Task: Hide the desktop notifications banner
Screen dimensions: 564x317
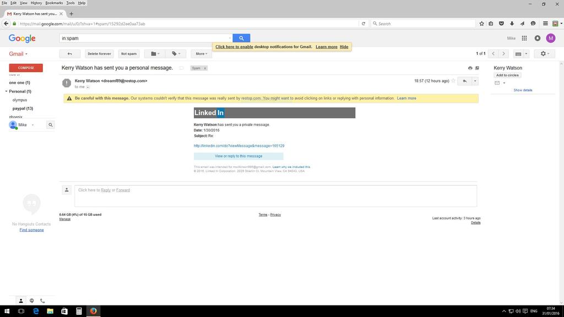Action: click(x=344, y=47)
